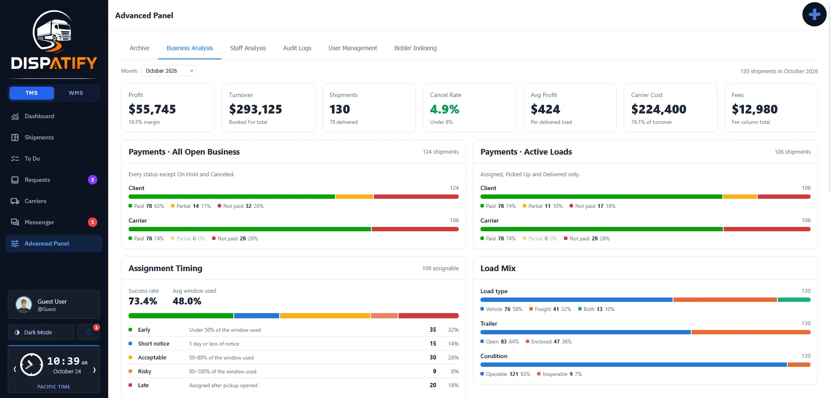The image size is (831, 398).
Task: Open the Month dropdown showing October 2026
Action: 168,71
